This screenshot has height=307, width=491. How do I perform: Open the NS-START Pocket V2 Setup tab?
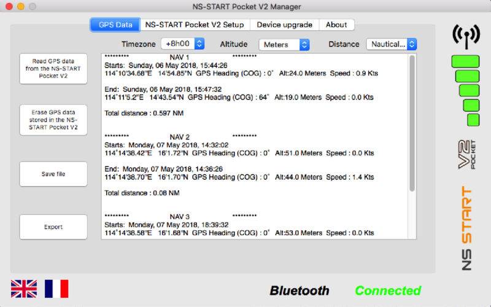tap(195, 25)
